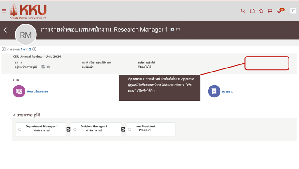Go to previous plan arrow

tap(4, 49)
